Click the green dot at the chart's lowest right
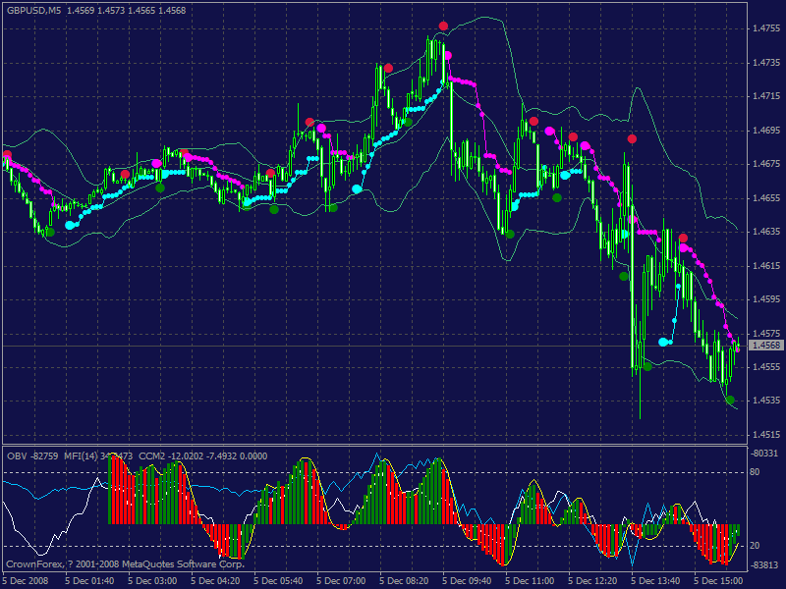This screenshot has height=589, width=786. (730, 400)
